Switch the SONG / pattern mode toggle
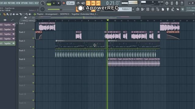 pyautogui.click(x=49, y=4)
